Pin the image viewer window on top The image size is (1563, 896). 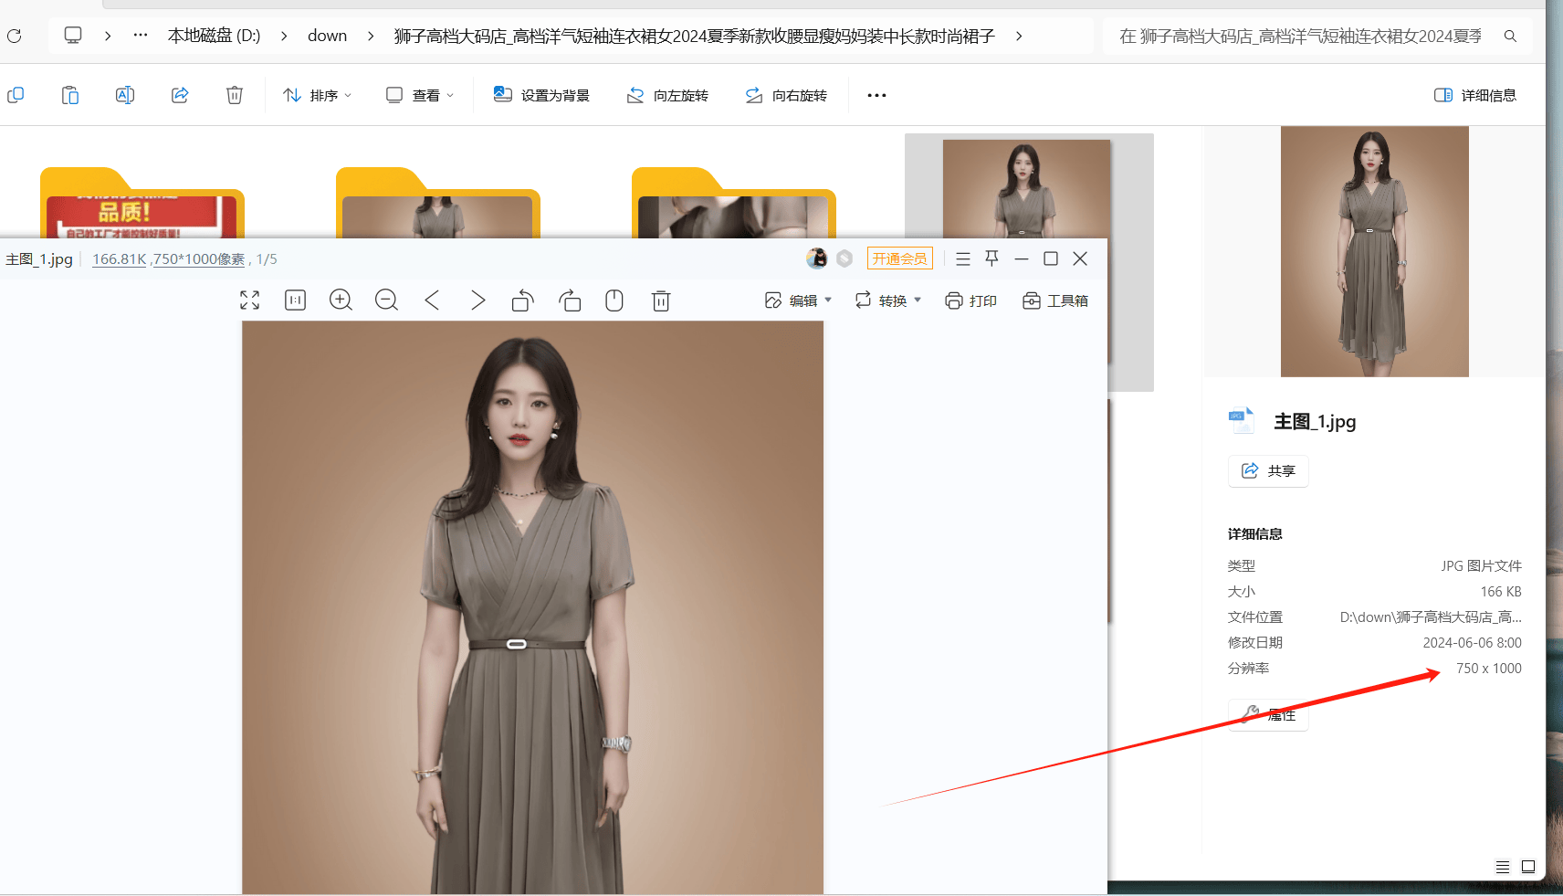(x=991, y=258)
